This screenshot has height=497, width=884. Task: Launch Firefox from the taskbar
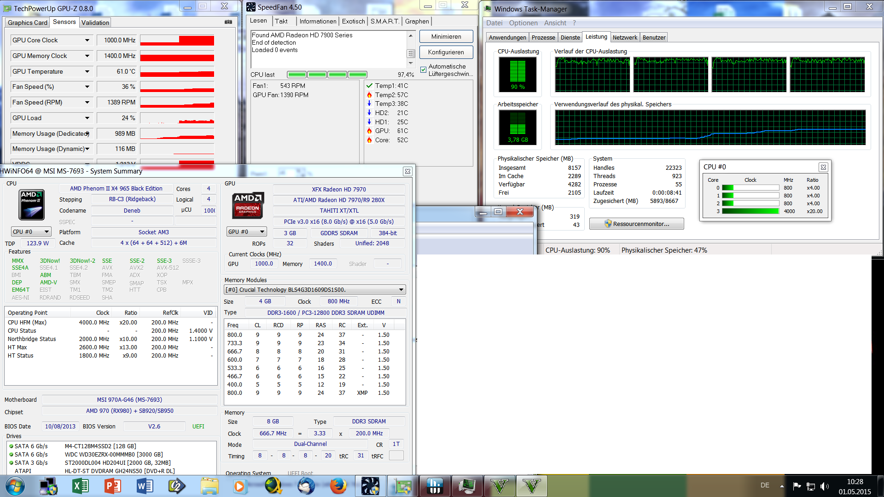click(x=338, y=486)
